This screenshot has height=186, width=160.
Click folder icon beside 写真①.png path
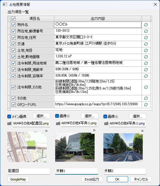coord(58,124)
